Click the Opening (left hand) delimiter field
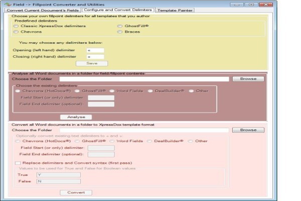 (95, 50)
